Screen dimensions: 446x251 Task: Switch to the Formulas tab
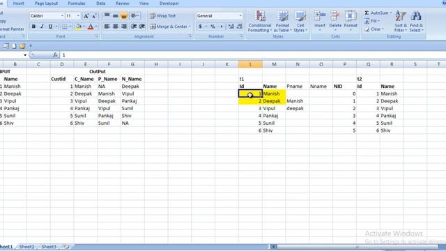pos(77,3)
